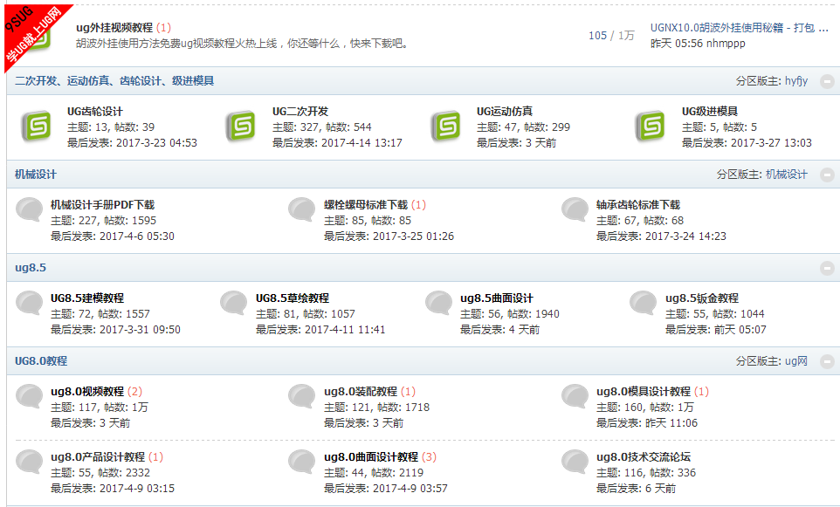Click the UG级进模具 forum green icon

(651, 127)
